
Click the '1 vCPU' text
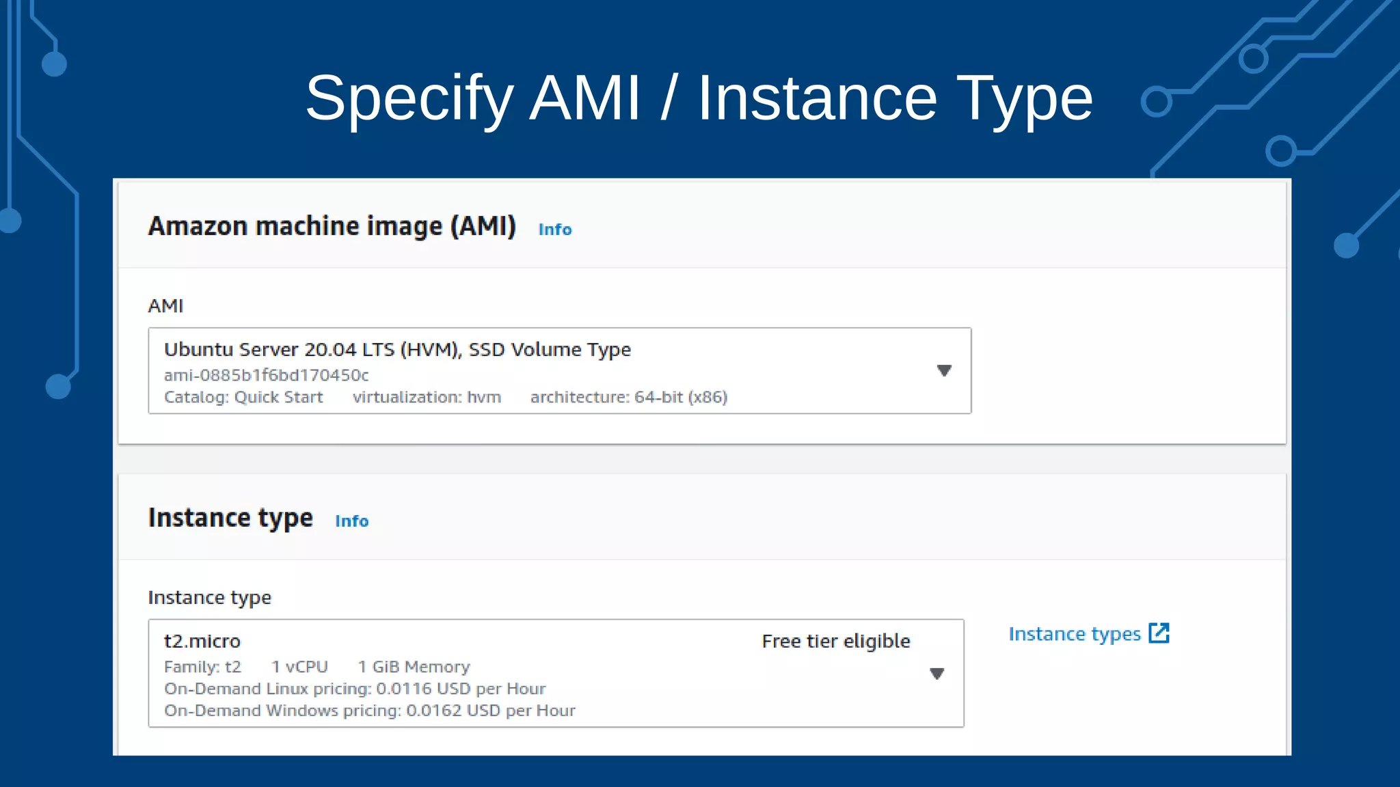pyautogui.click(x=299, y=667)
